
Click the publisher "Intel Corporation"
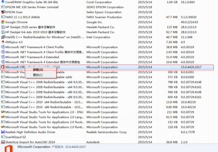pyautogui.click(x=98, y=37)
